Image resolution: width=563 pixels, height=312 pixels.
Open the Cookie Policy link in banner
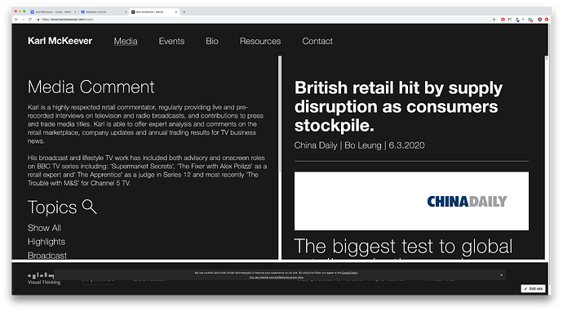click(350, 273)
